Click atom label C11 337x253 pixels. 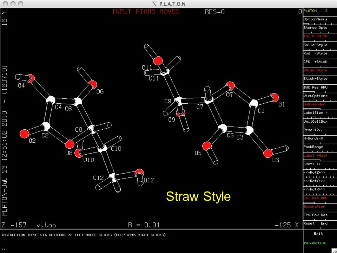pos(154,78)
